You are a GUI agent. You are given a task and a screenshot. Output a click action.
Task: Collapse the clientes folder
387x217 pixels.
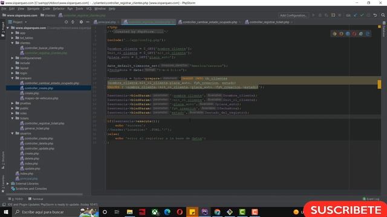12,43
